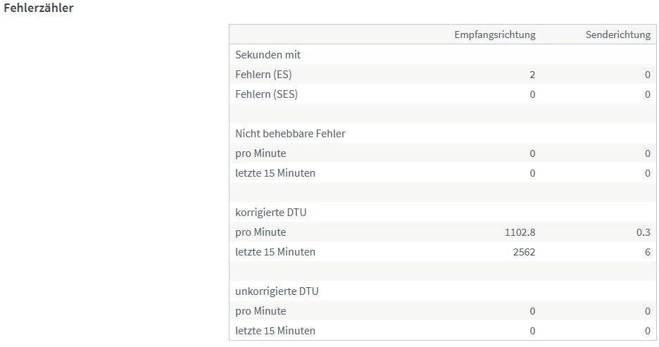Click the 1102.8 corrected DTU value
Image resolution: width=659 pixels, height=347 pixels.
coord(520,232)
